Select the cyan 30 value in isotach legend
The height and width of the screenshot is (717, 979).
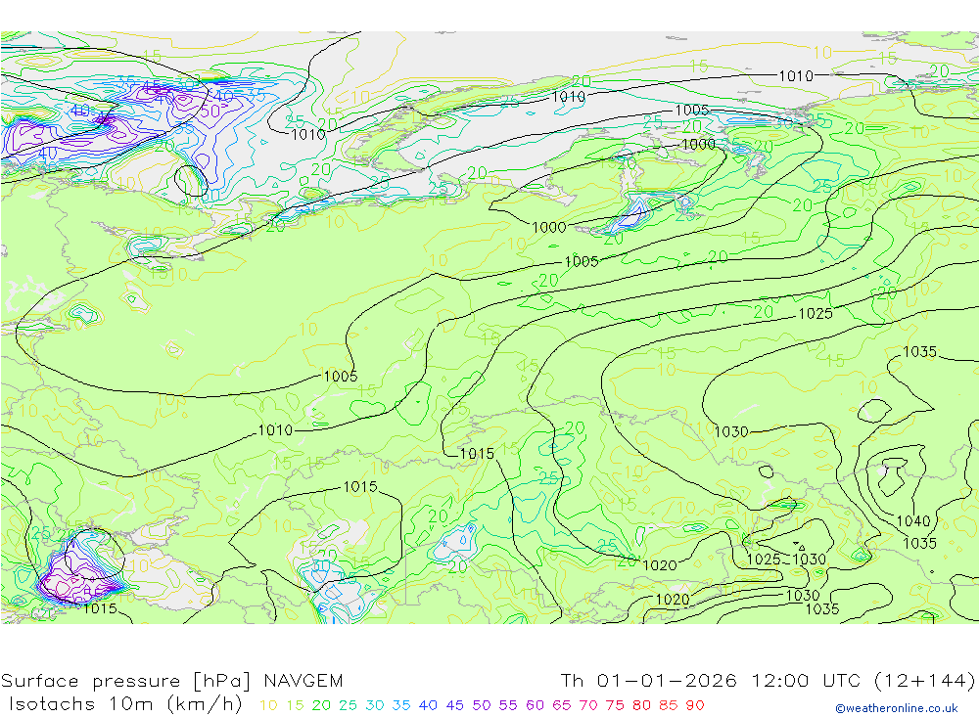point(375,705)
